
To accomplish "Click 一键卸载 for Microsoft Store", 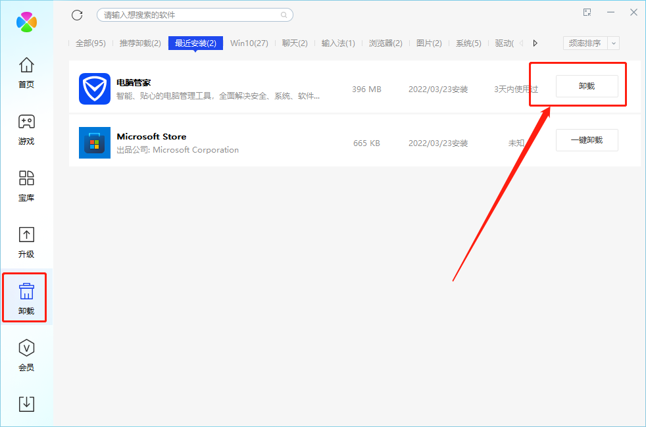I will click(x=587, y=140).
